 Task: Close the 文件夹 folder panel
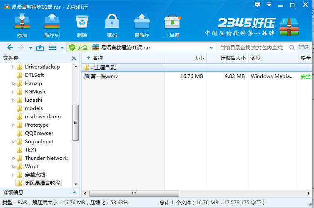[74, 58]
